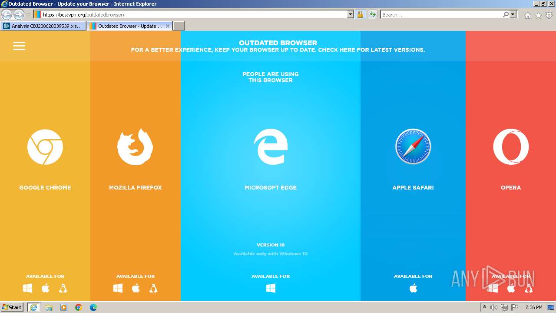Go back with the browser back arrow
Image resolution: width=556 pixels, height=313 pixels.
pos(7,14)
